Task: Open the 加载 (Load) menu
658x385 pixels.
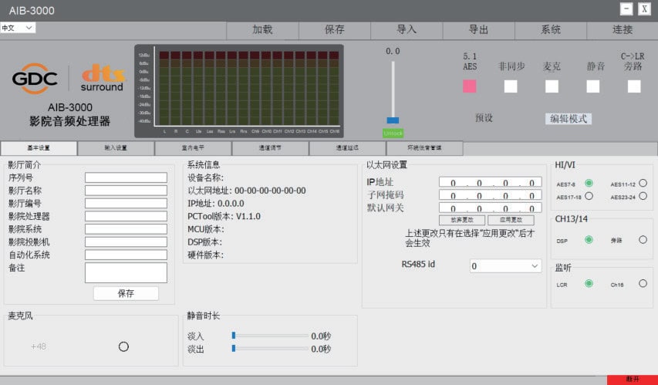Action: click(262, 30)
